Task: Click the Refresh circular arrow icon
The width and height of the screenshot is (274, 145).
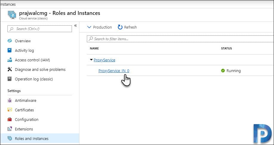Action: 120,27
